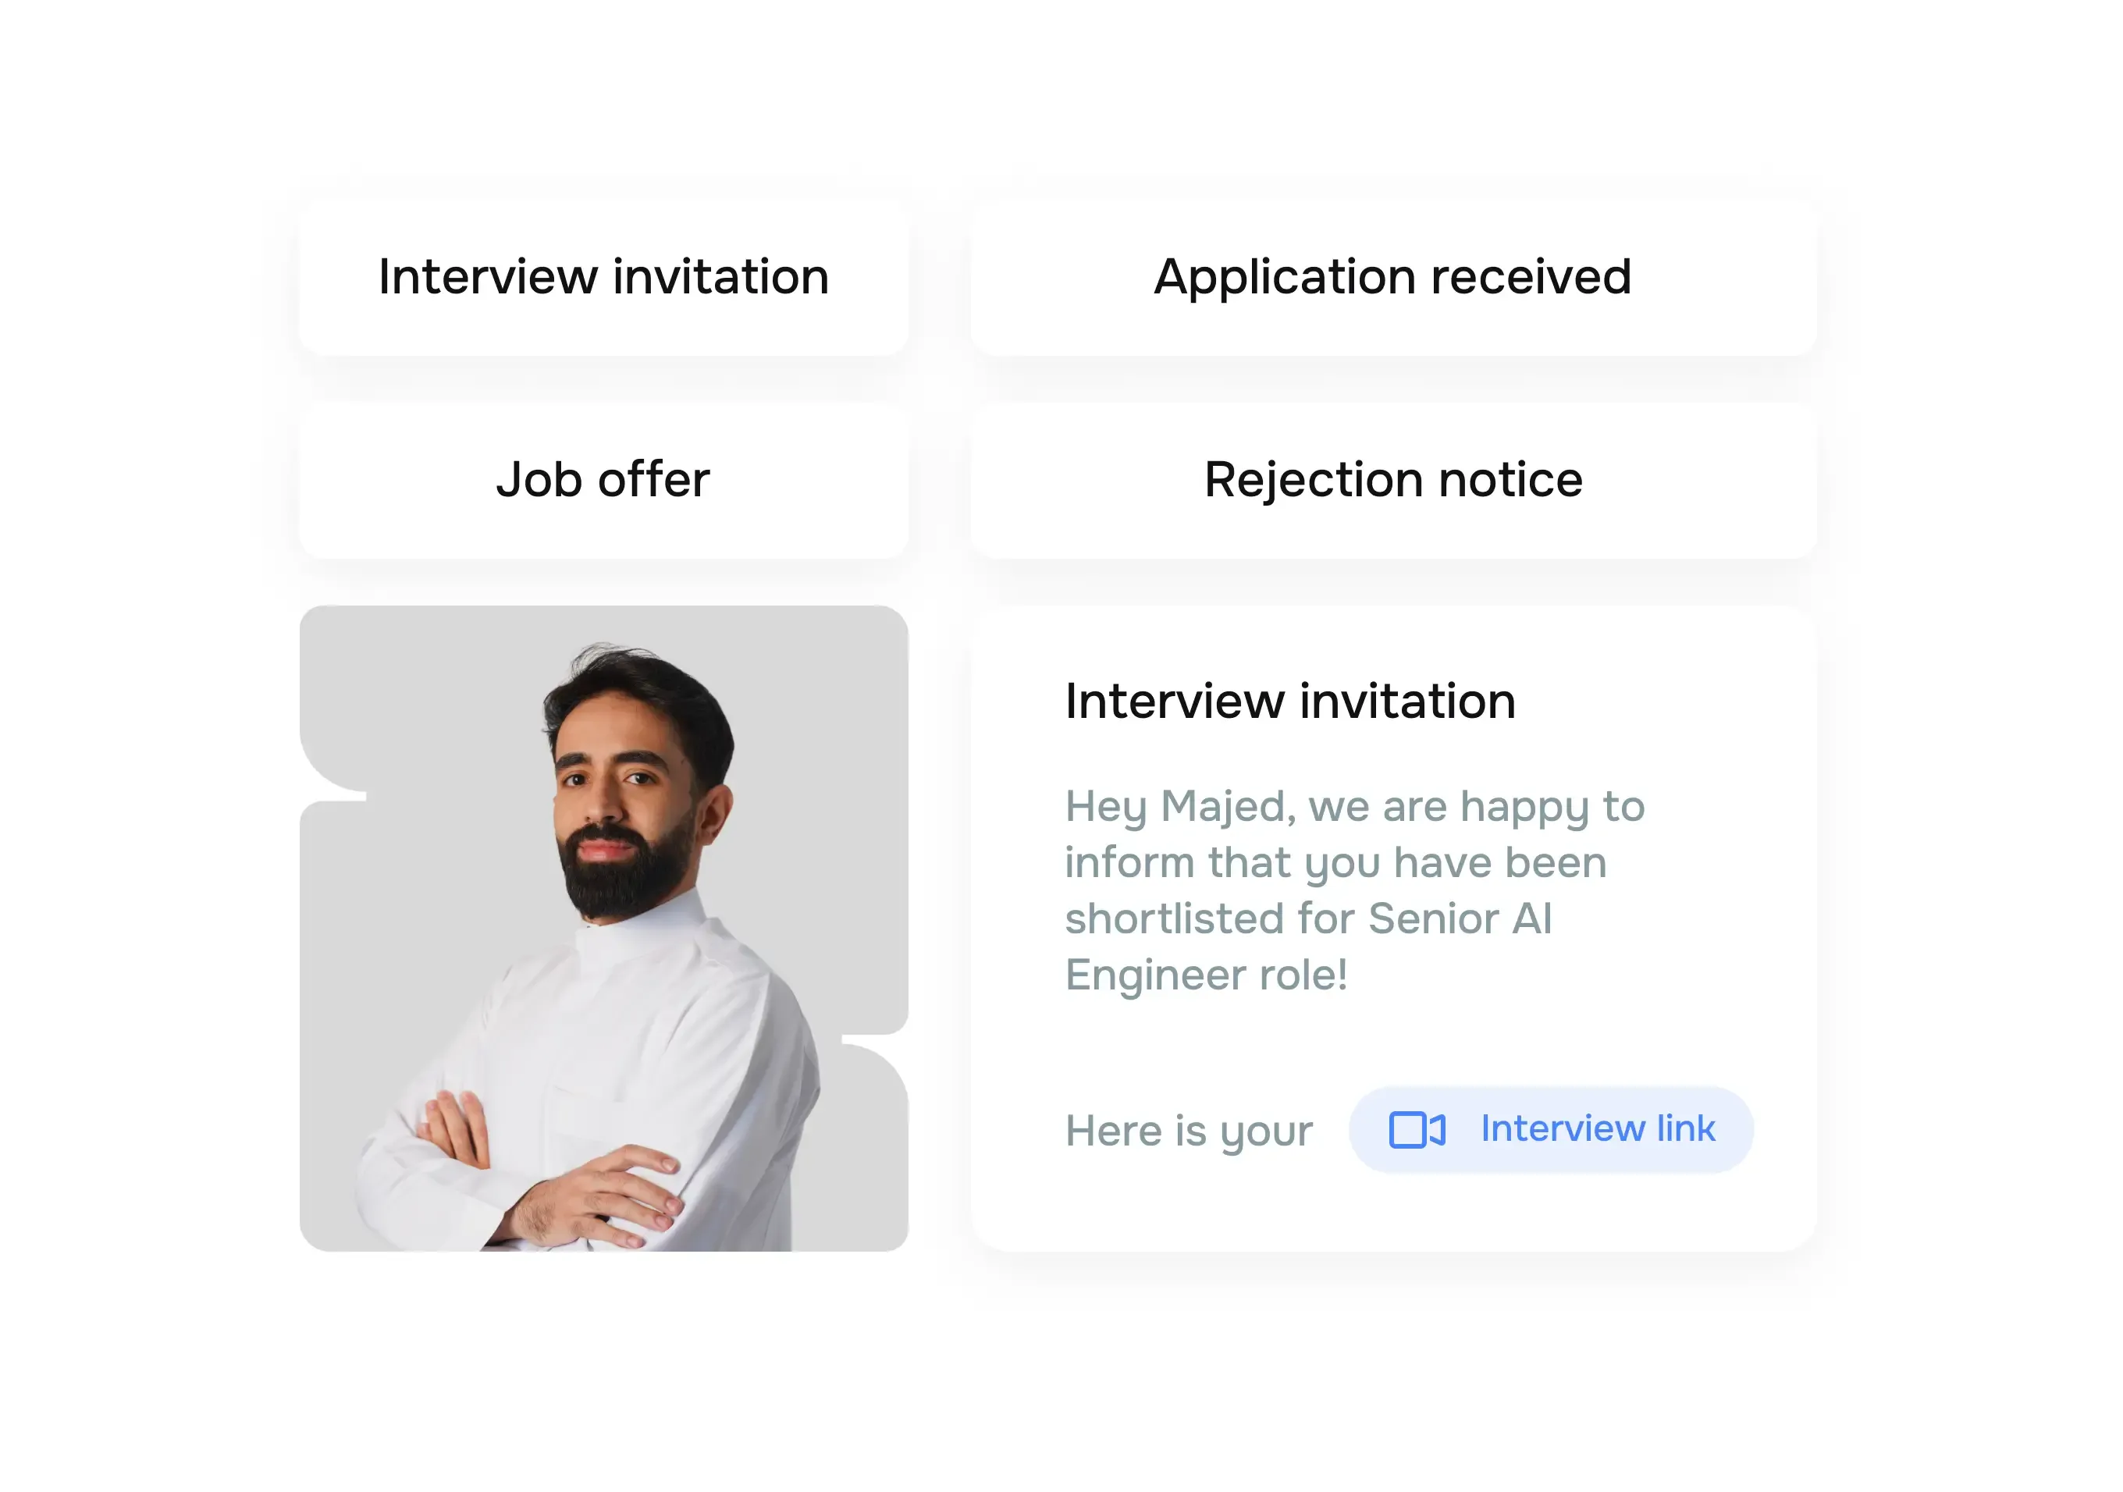Open the Interview link
2123x1492 pixels.
(1597, 1128)
